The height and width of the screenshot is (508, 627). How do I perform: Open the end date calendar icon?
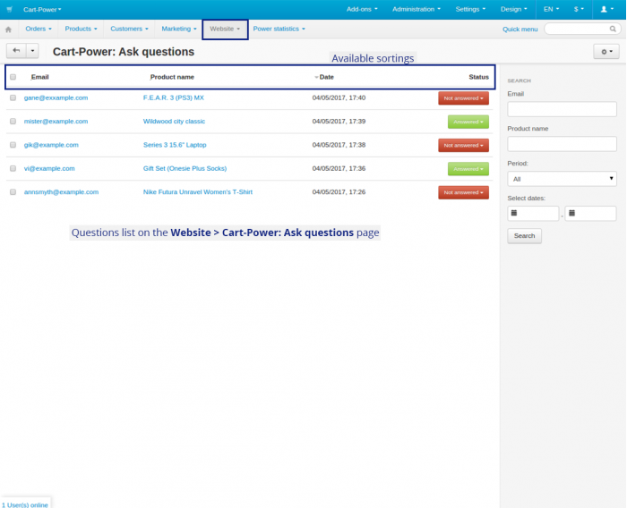(571, 213)
